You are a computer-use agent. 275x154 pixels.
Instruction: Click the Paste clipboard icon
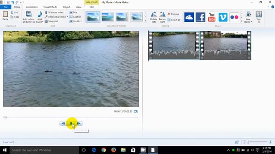5,14
